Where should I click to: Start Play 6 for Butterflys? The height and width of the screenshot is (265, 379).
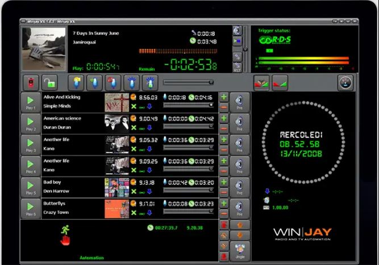(31, 209)
